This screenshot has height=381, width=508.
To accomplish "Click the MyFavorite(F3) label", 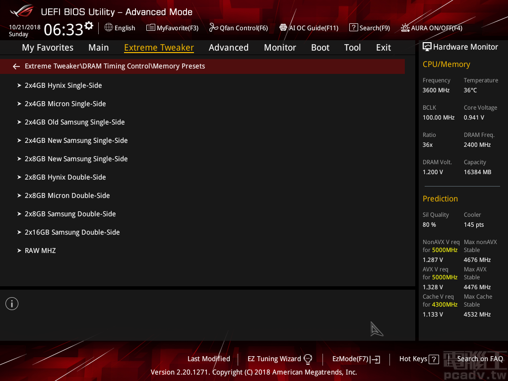I will click(178, 28).
